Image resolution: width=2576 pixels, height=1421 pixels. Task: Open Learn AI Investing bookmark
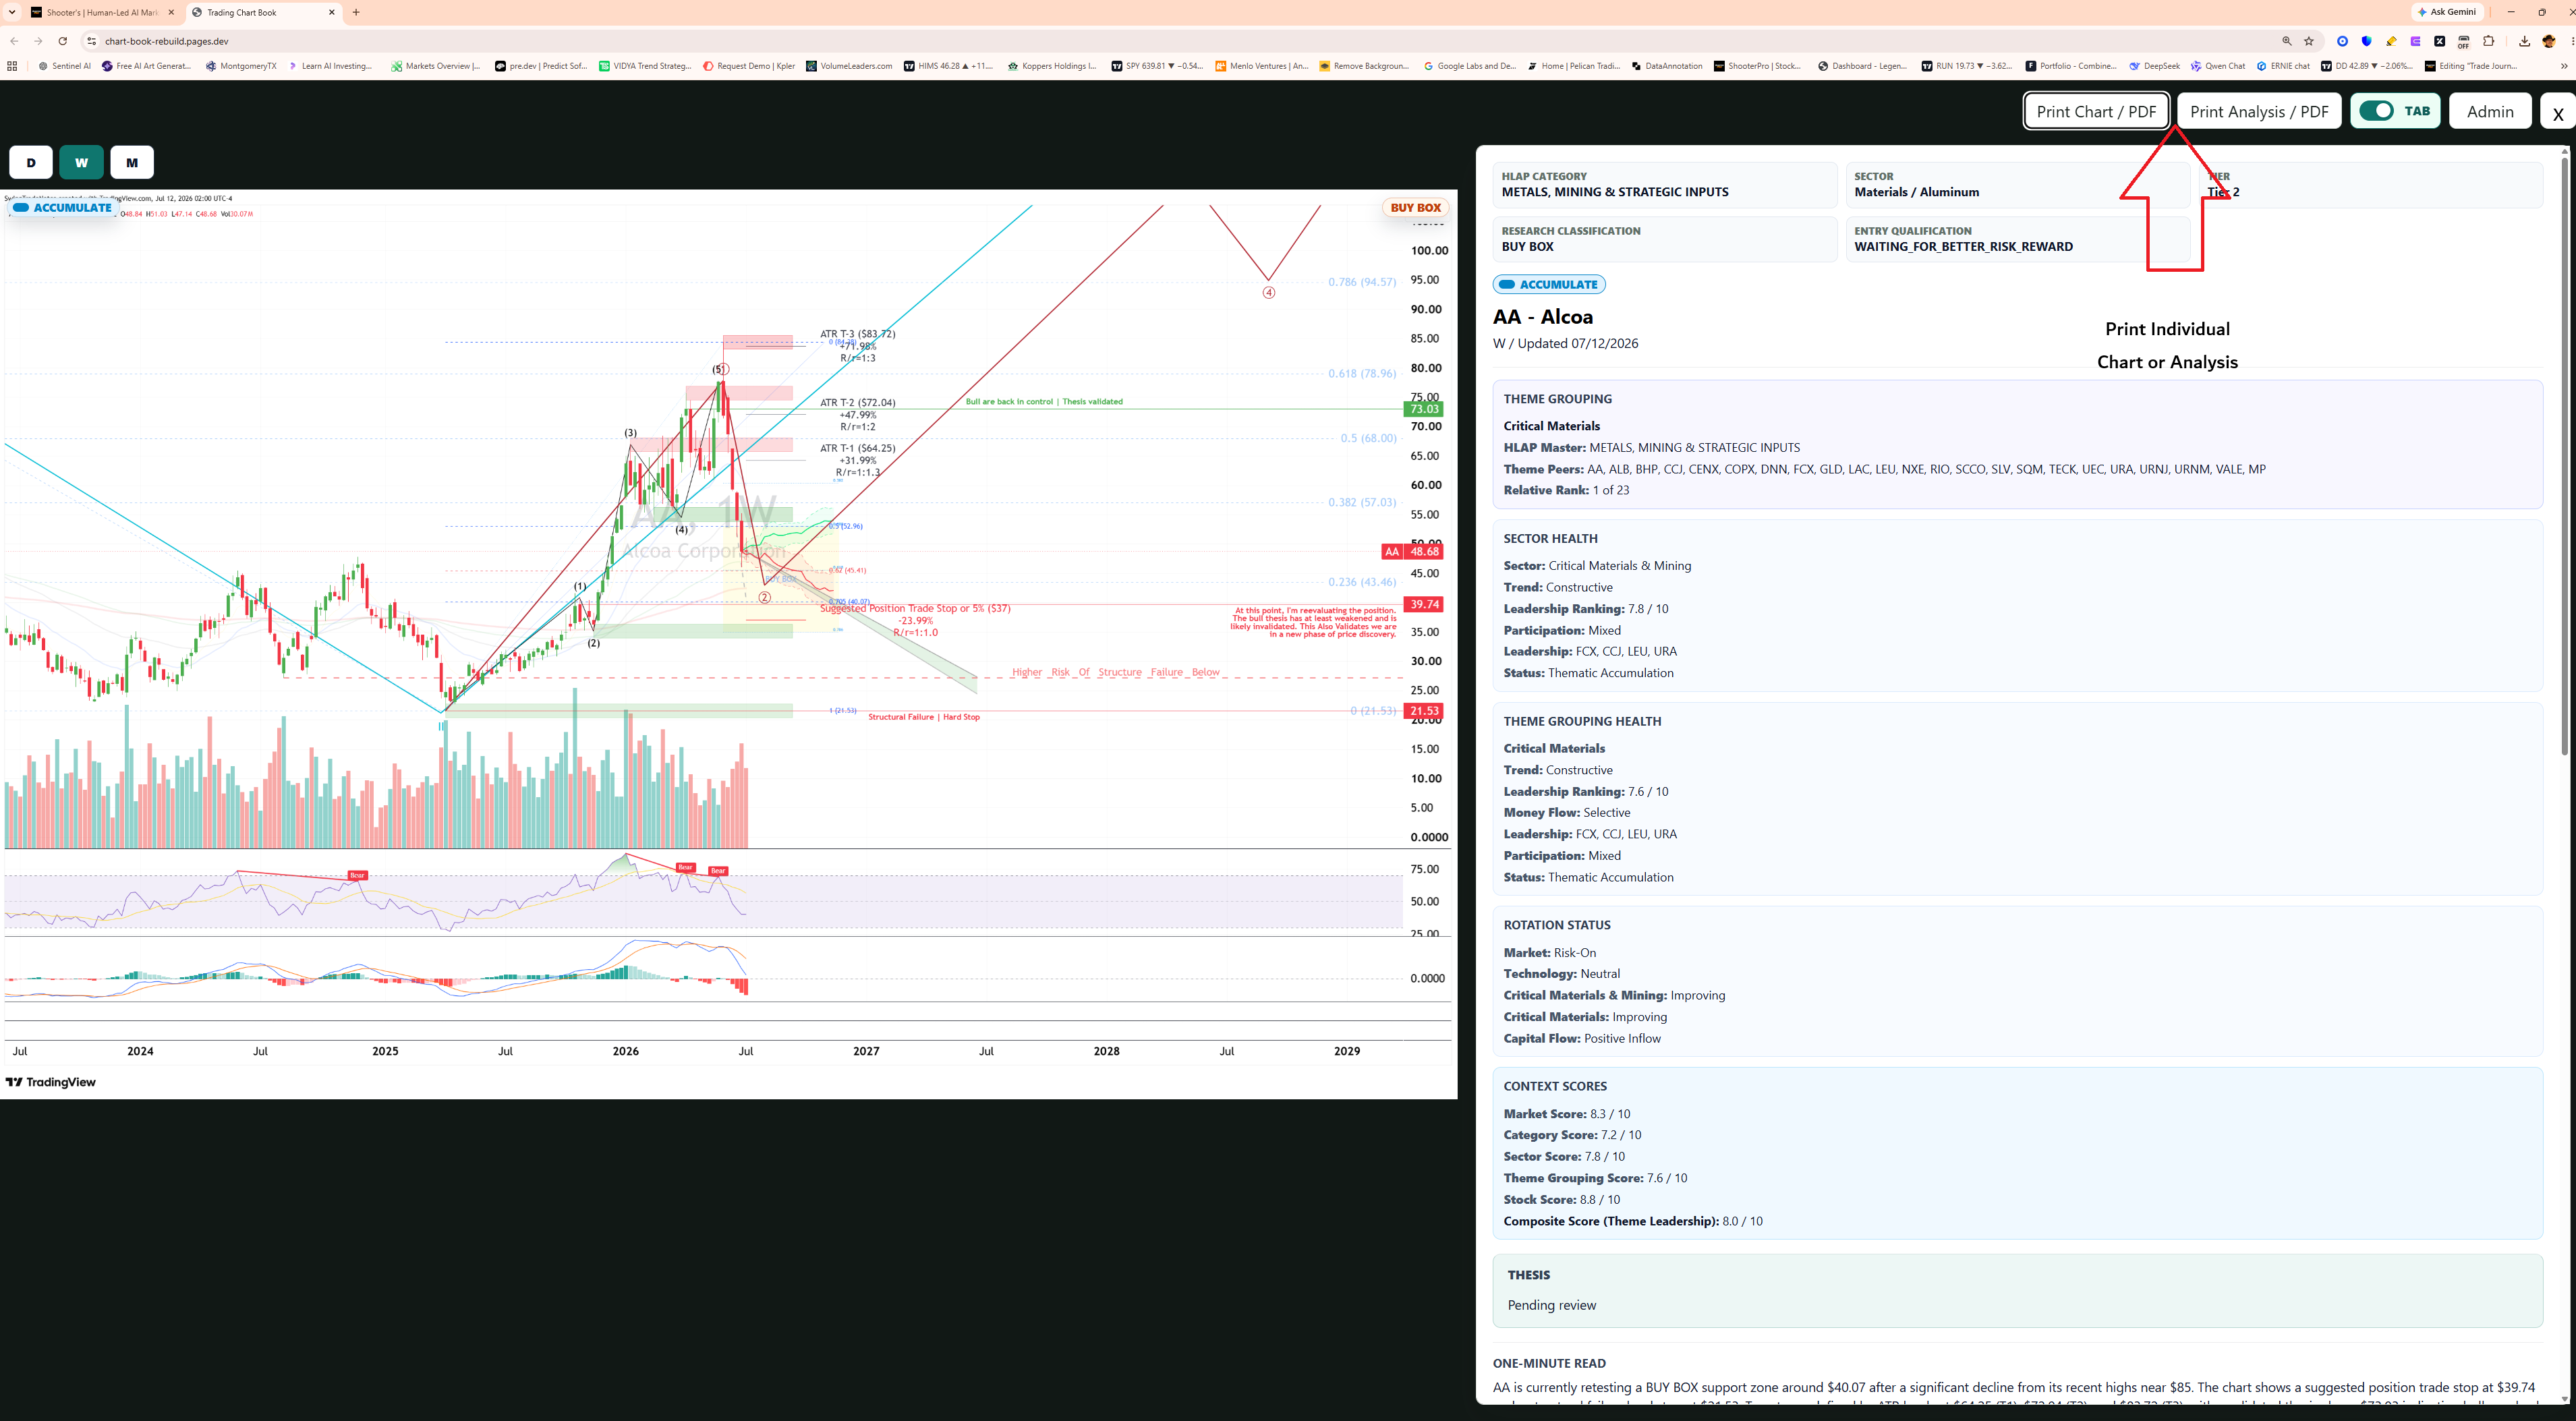[331, 66]
